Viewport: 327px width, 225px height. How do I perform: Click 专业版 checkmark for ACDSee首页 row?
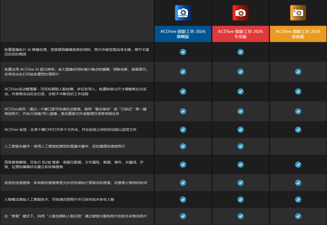(240, 111)
